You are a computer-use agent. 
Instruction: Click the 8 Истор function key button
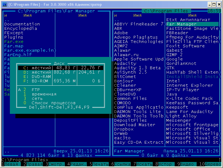click(165, 164)
